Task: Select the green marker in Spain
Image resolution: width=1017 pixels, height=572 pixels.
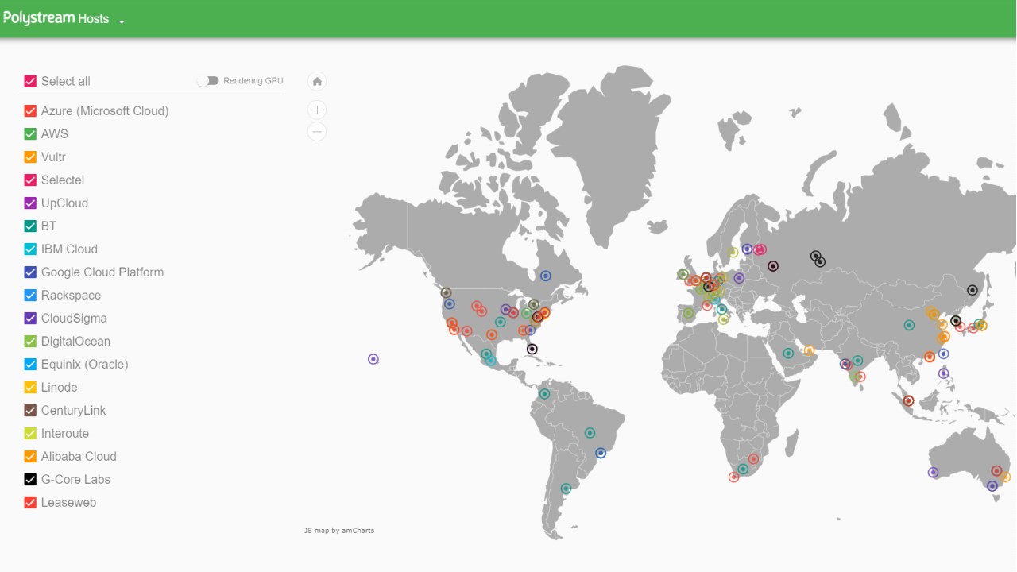Action: pos(688,314)
